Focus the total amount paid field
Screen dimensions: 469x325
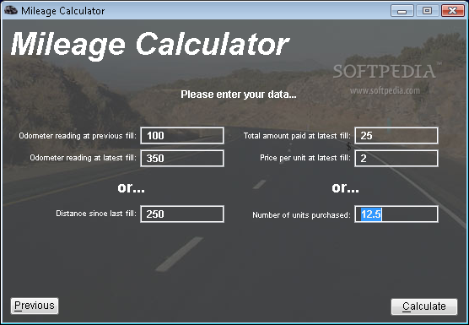point(396,136)
